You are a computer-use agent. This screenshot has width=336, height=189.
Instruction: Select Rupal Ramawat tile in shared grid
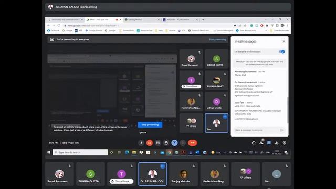click(191, 59)
